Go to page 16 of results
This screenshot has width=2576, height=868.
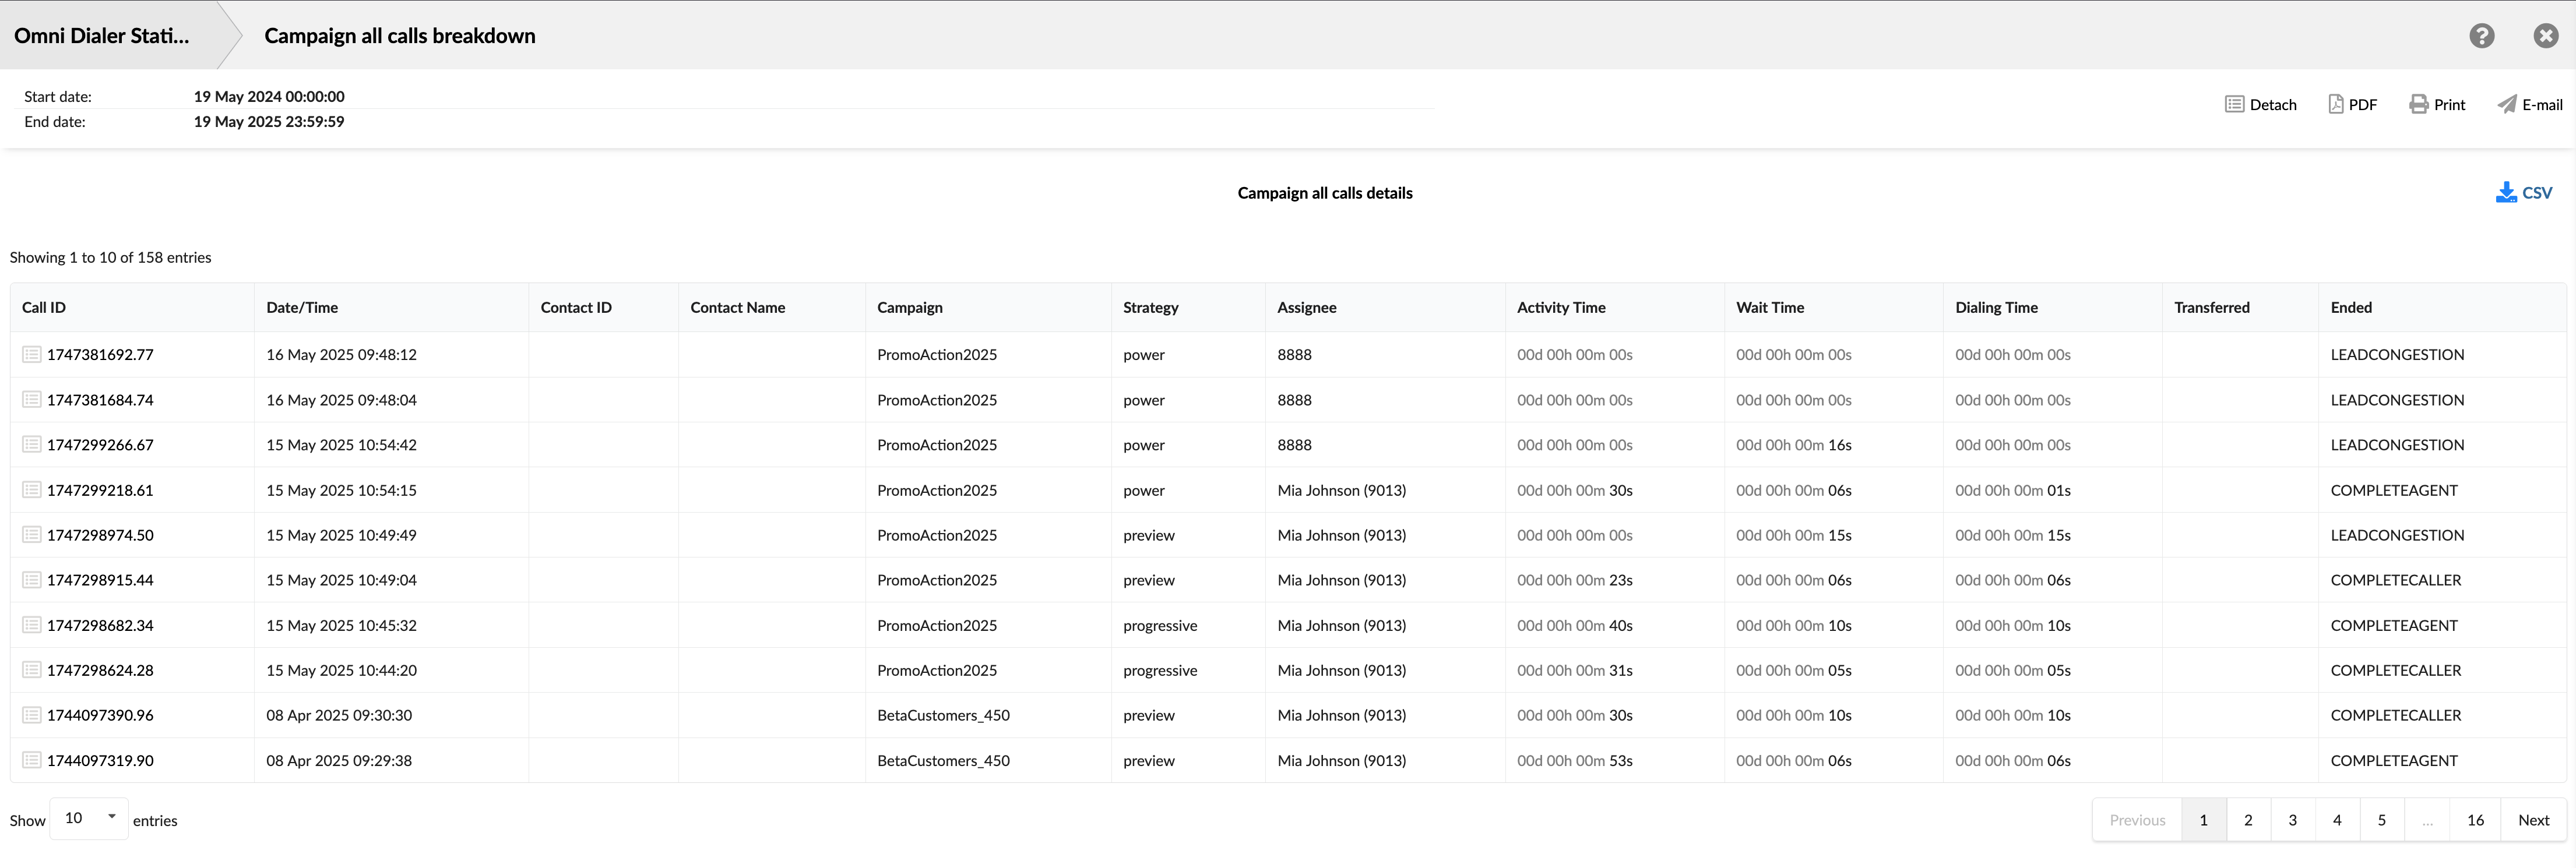tap(2476, 819)
